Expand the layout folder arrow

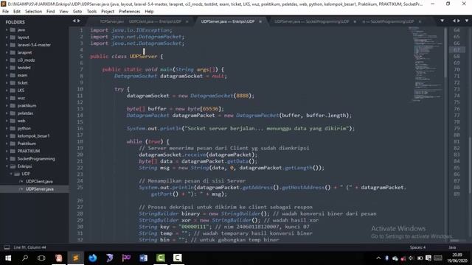pyautogui.click(x=7, y=38)
